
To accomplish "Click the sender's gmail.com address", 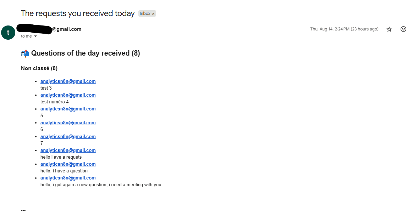I will pyautogui.click(x=49, y=29).
